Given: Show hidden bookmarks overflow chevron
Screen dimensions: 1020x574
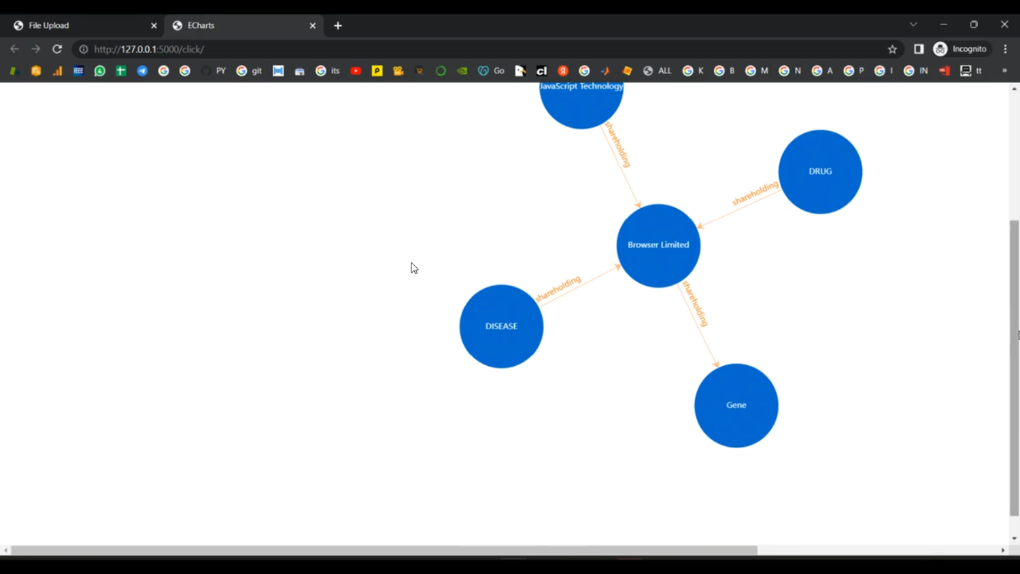Looking at the screenshot, I should click(x=1004, y=71).
